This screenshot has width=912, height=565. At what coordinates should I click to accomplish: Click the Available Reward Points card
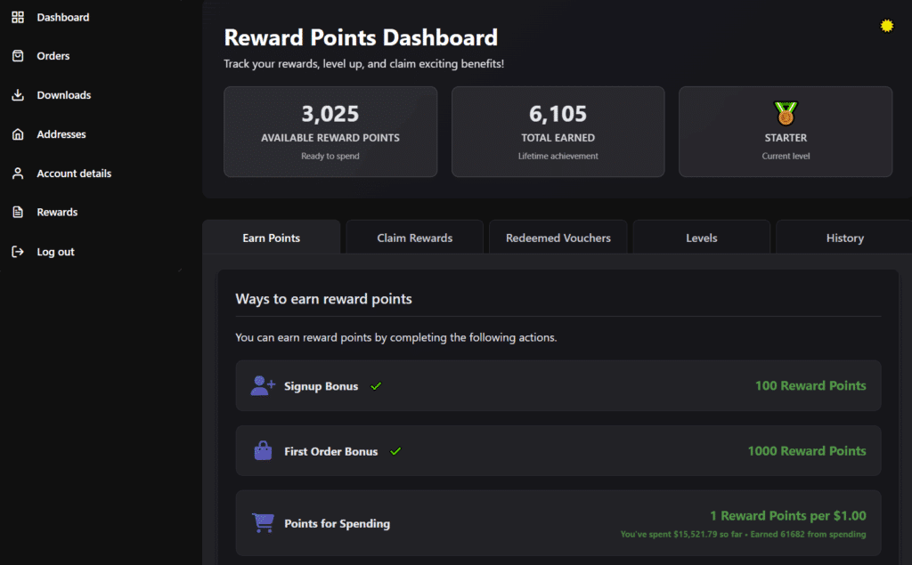(330, 132)
